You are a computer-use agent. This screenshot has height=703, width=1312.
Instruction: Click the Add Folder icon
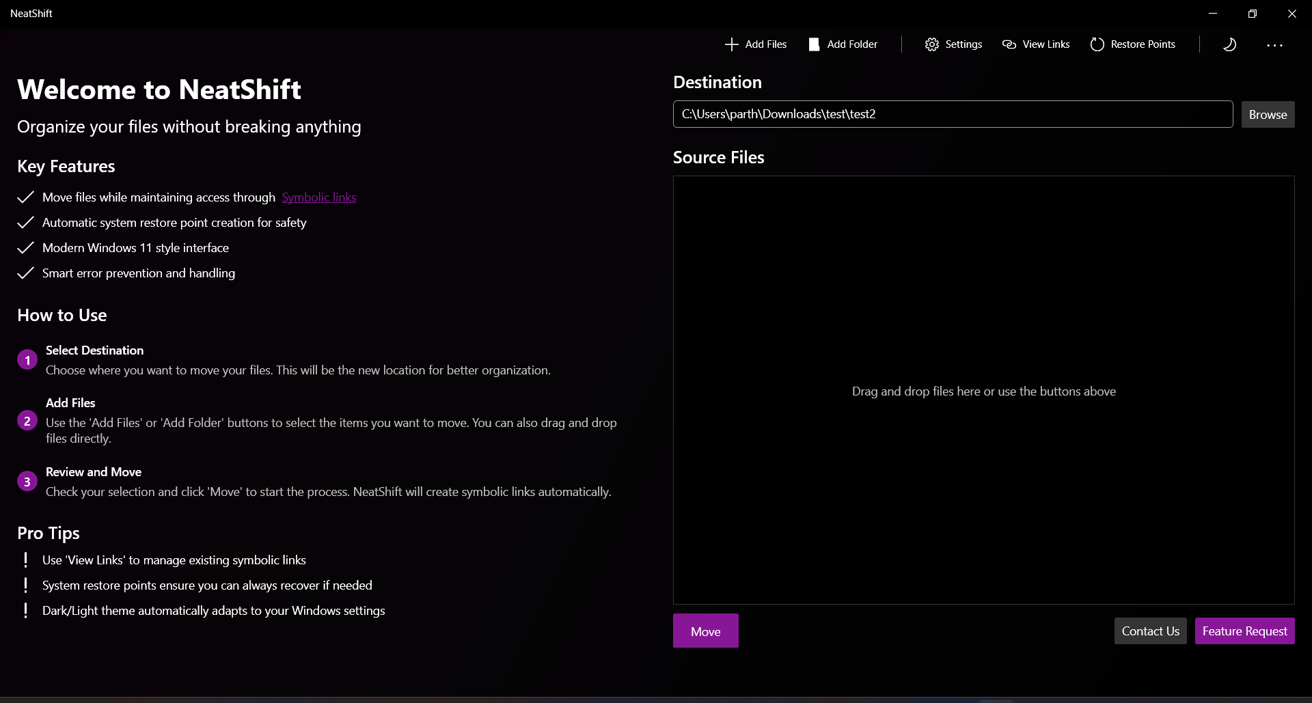coord(814,44)
